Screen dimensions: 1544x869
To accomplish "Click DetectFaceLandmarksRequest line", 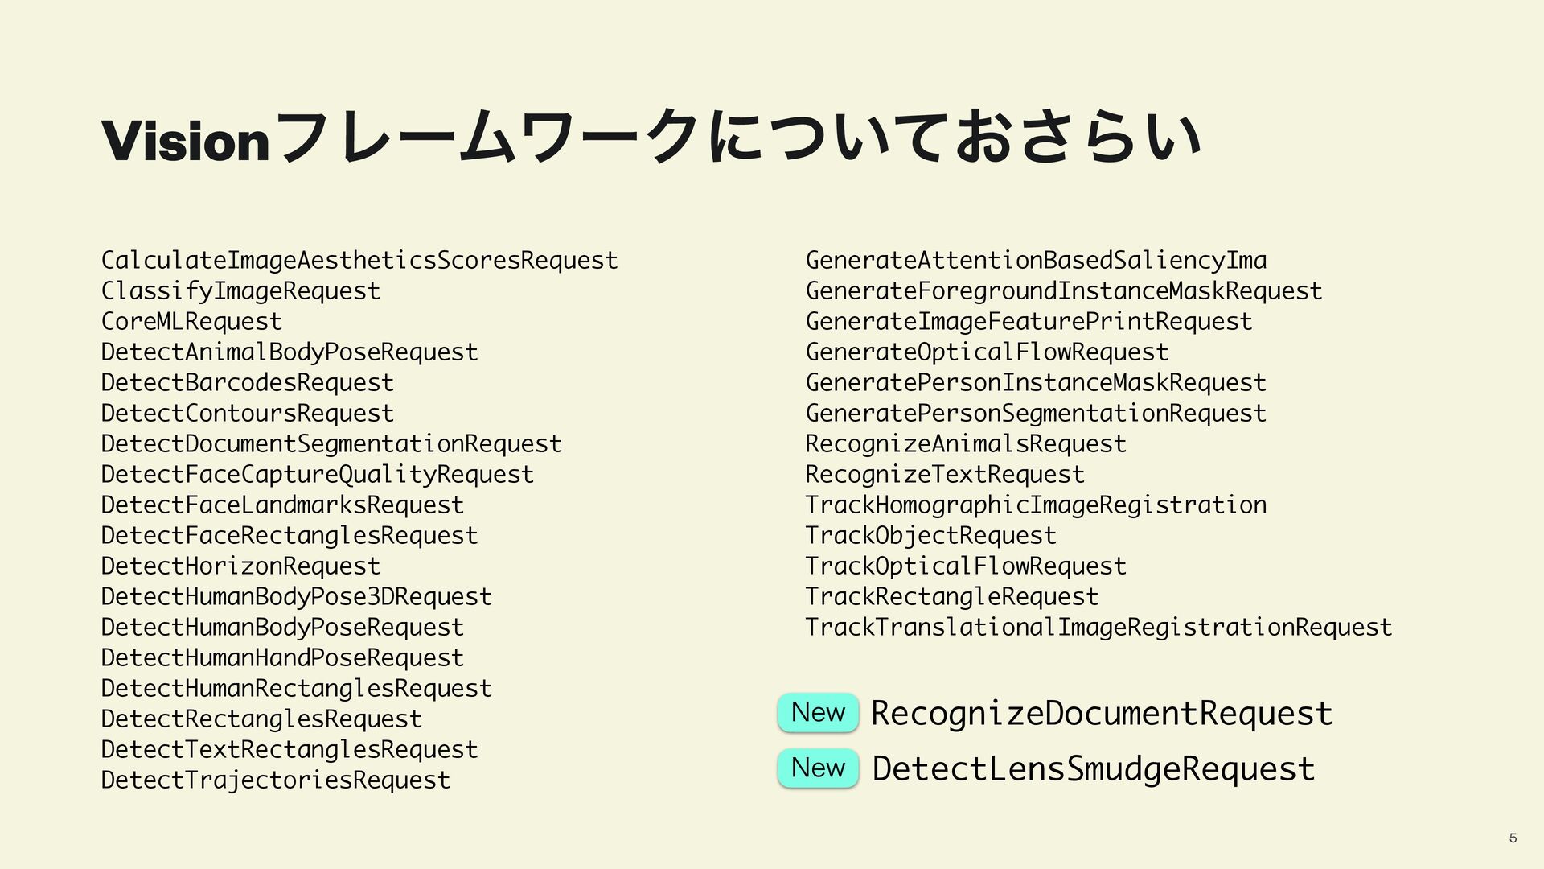I will click(x=282, y=505).
